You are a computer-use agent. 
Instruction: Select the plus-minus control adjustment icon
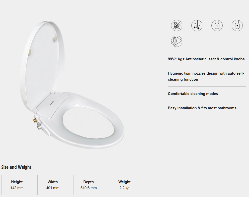177,41
